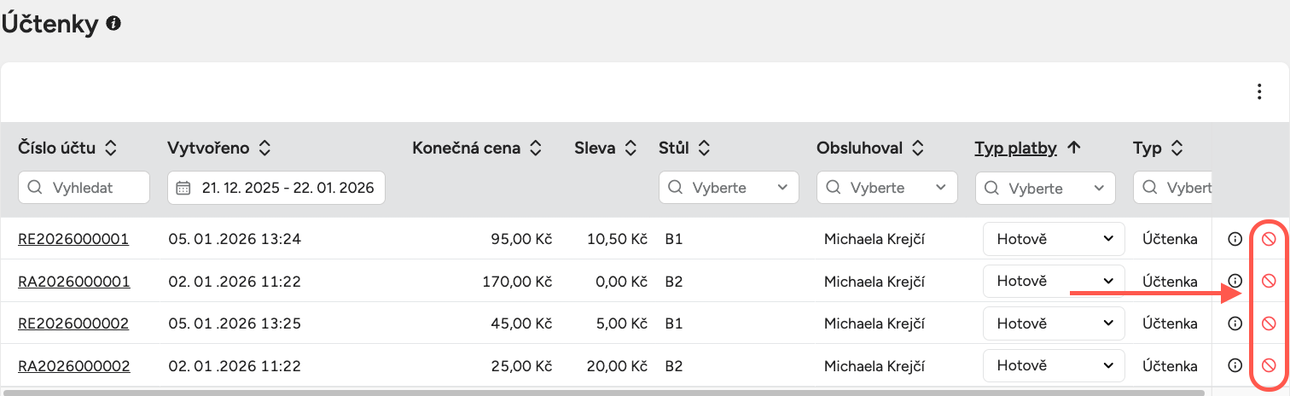This screenshot has width=1290, height=396.
Task: Open the three-dot table options menu
Action: pos(1259,92)
